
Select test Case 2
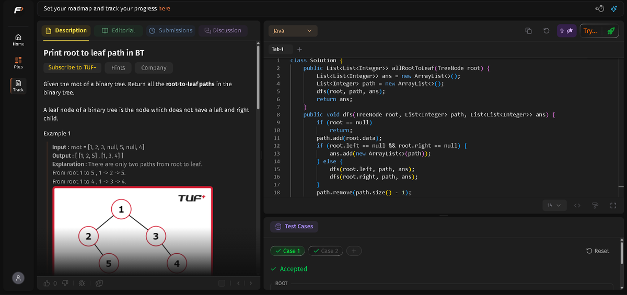326,251
